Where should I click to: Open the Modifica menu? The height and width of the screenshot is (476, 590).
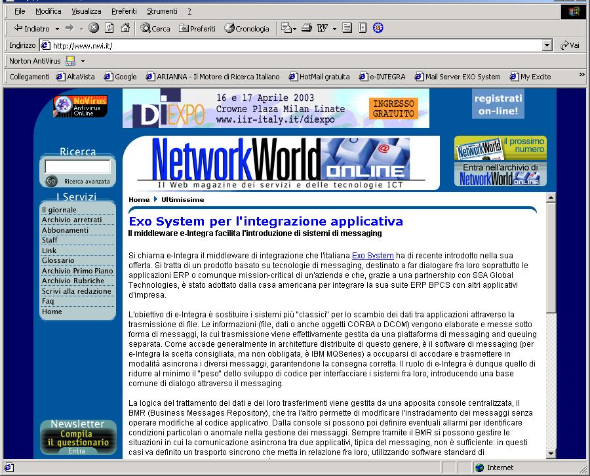tap(48, 11)
